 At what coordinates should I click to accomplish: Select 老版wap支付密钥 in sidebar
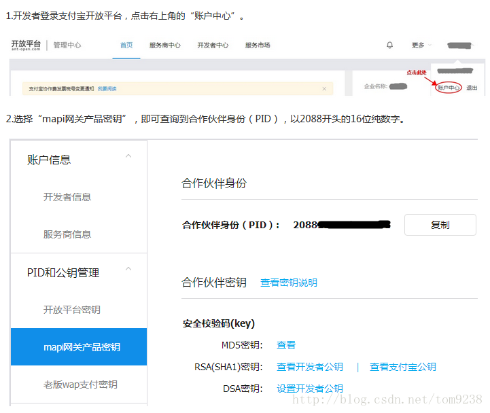(80, 384)
